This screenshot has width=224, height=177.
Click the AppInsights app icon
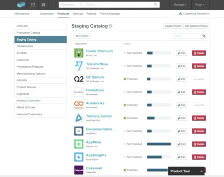(79, 157)
